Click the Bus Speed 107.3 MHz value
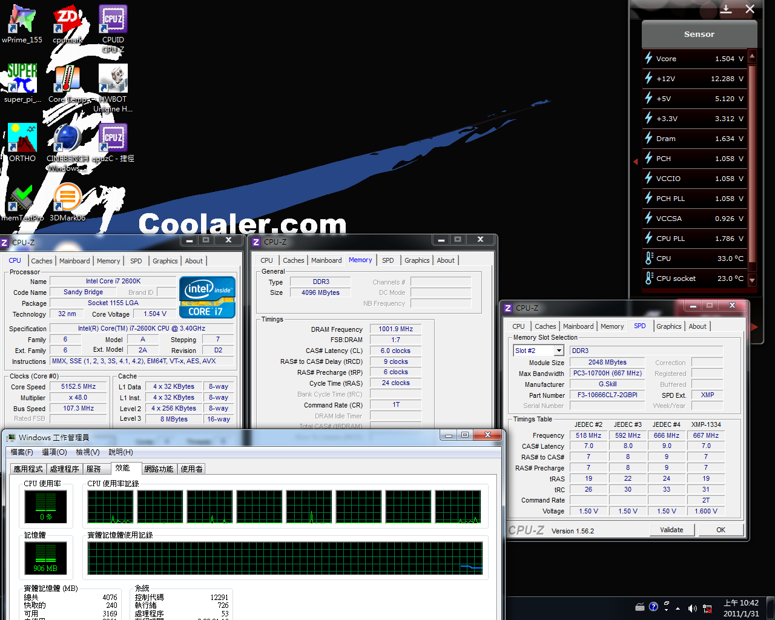 point(78,408)
